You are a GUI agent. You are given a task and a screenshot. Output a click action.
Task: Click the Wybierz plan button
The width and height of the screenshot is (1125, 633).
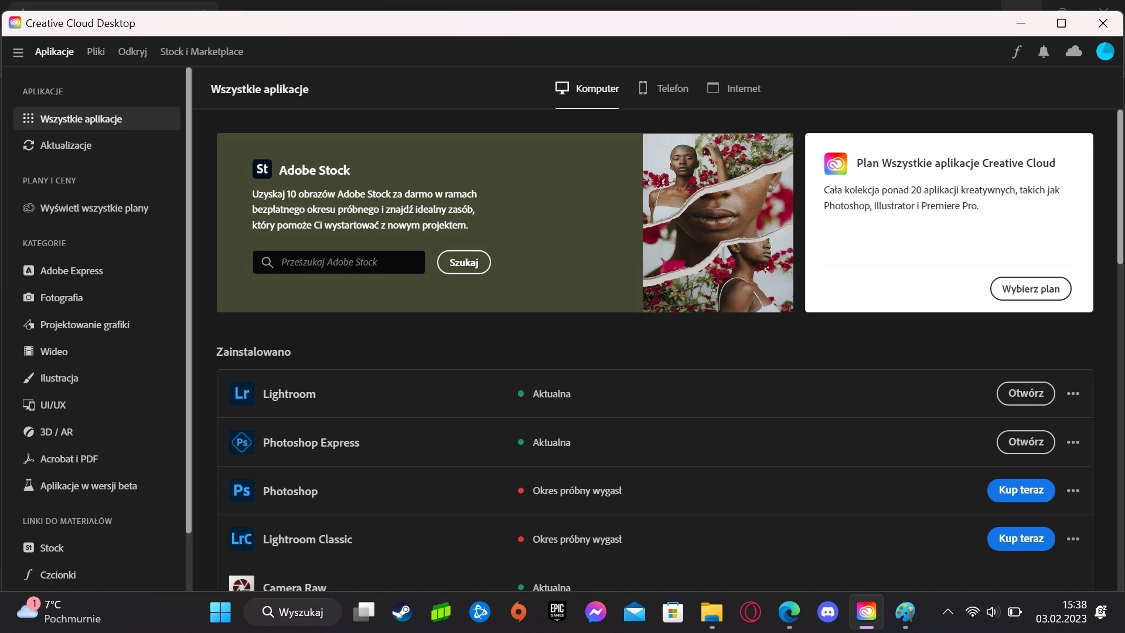tap(1030, 289)
